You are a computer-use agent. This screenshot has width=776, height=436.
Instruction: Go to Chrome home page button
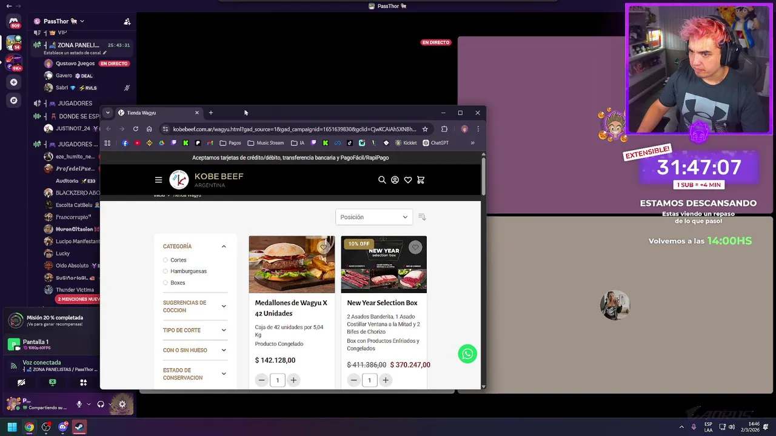(x=149, y=129)
